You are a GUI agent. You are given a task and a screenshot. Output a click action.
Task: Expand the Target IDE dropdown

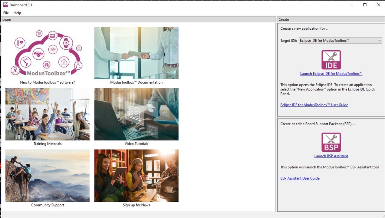pyautogui.click(x=341, y=41)
